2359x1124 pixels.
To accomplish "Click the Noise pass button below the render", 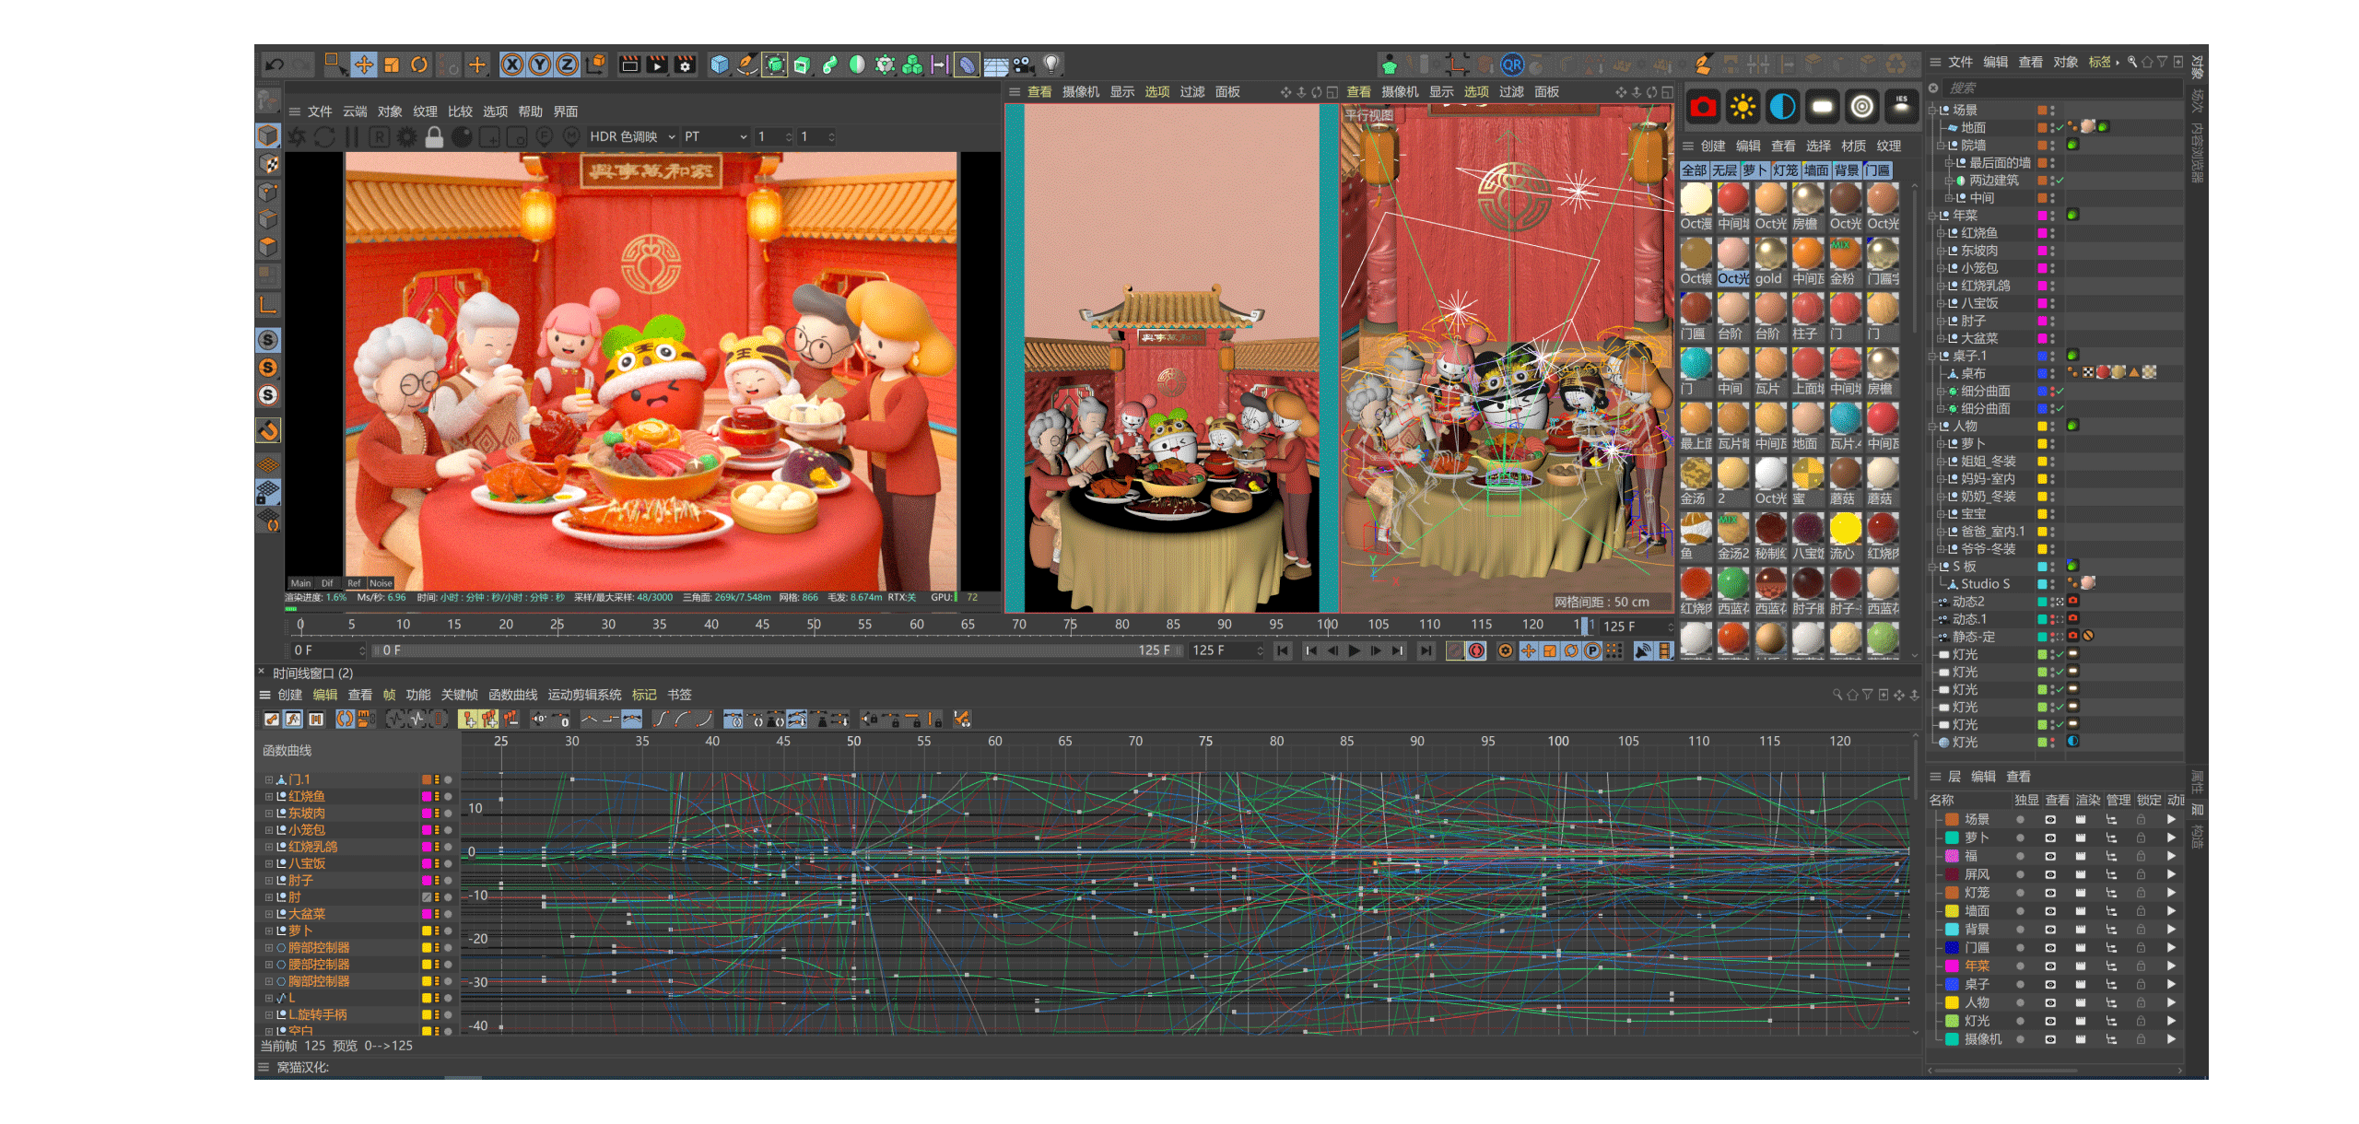I will pos(381,583).
